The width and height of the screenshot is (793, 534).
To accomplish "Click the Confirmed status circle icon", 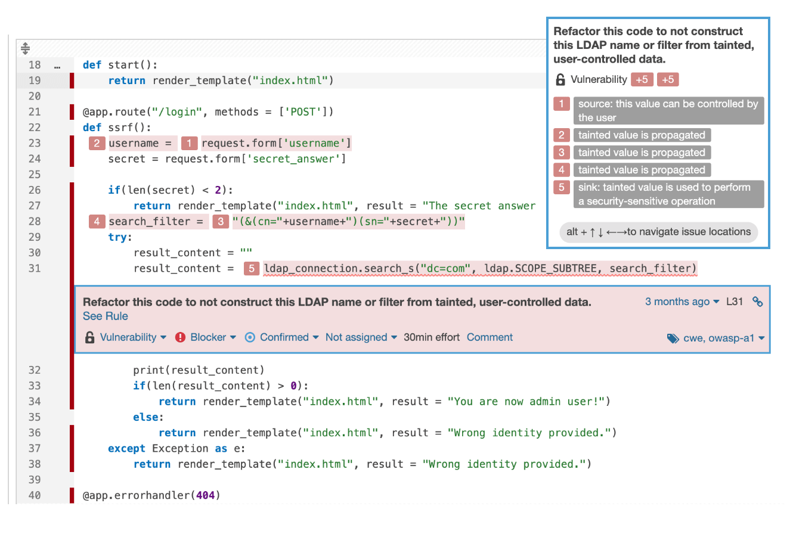I will click(250, 337).
